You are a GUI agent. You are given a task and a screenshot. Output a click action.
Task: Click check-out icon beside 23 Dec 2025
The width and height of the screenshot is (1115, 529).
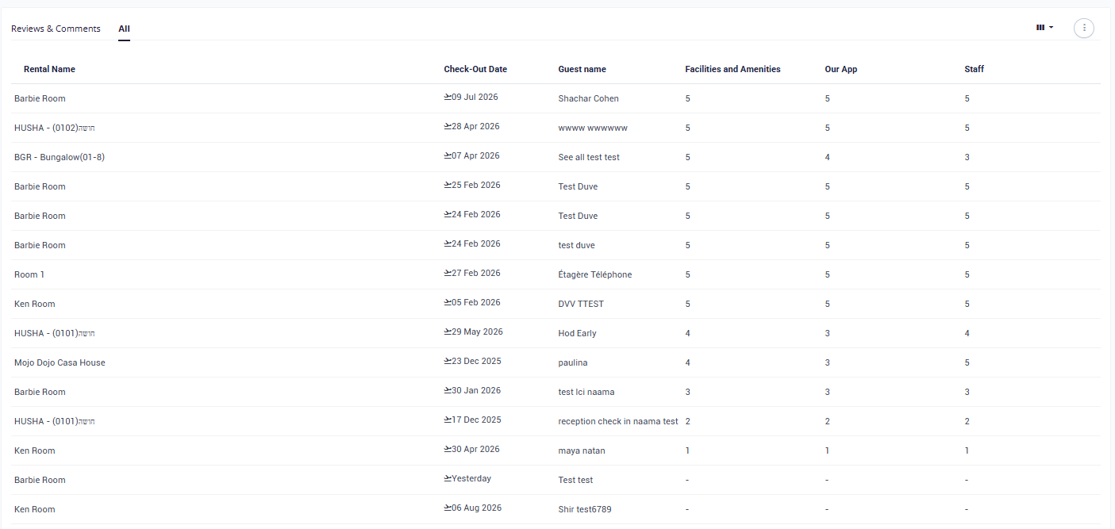pos(448,361)
